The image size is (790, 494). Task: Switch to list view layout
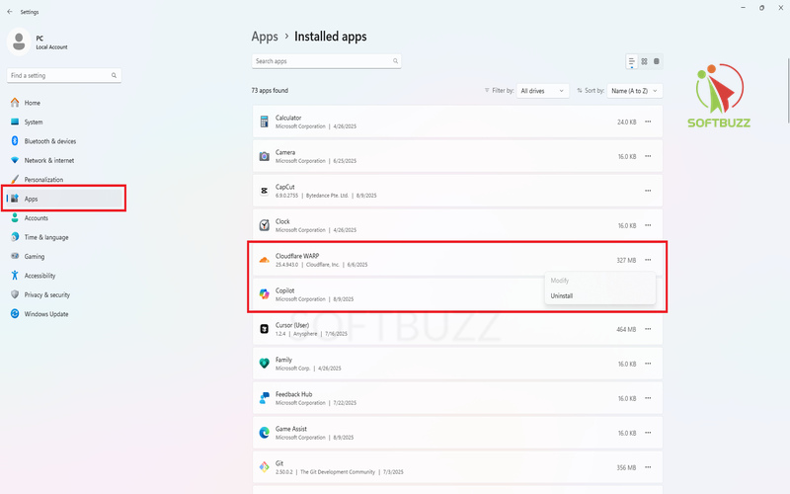[x=631, y=61]
